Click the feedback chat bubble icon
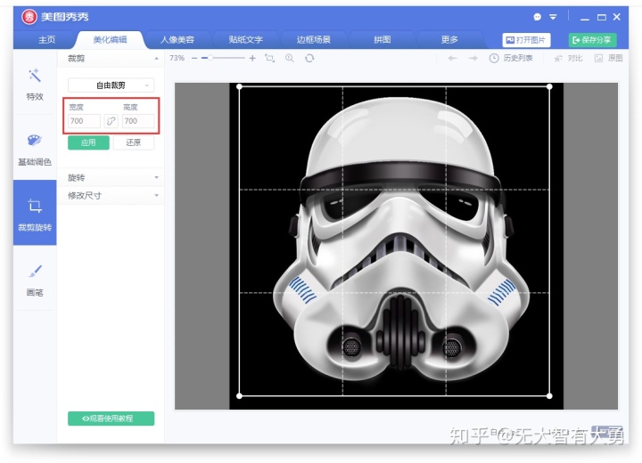642x463 pixels. pos(537,17)
